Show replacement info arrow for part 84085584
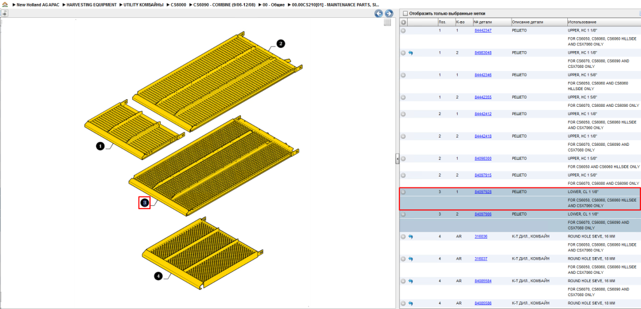 (x=410, y=281)
